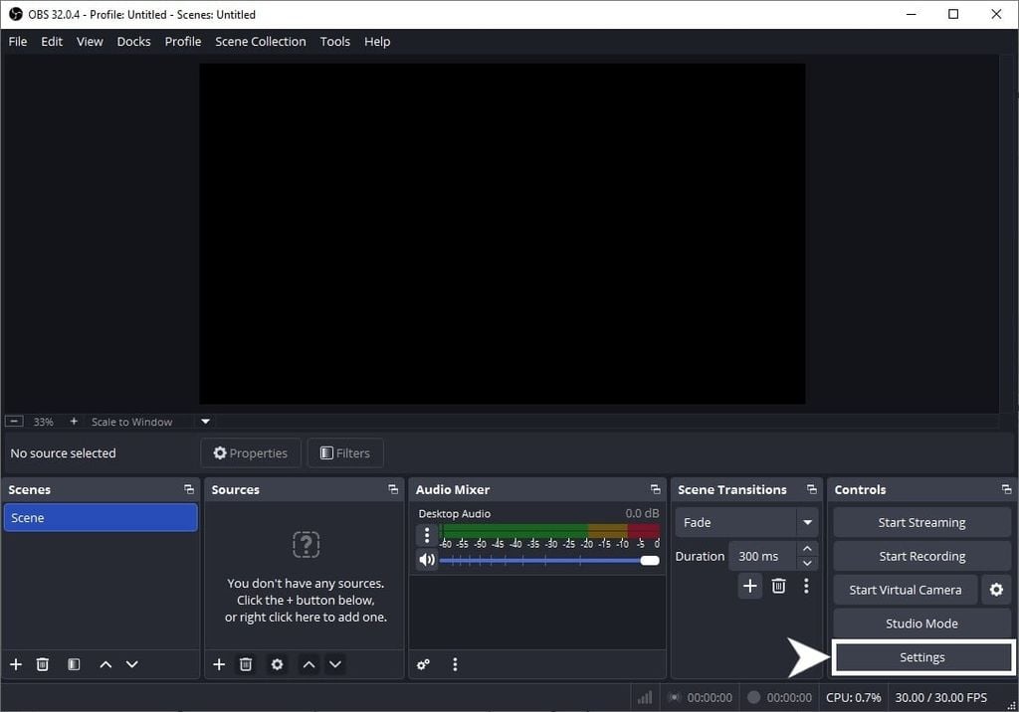Viewport: 1019px width, 712px height.
Task: Add a new scene with the plus icon
Action: point(15,664)
